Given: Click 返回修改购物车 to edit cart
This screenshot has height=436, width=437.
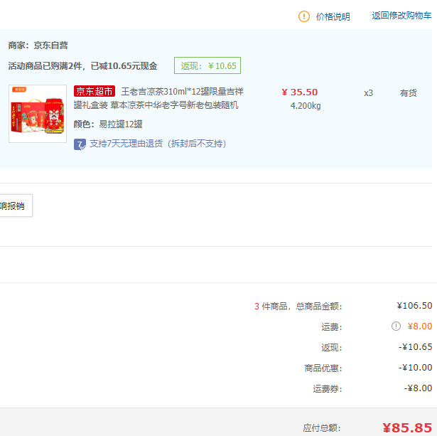Looking at the screenshot, I should click(401, 16).
